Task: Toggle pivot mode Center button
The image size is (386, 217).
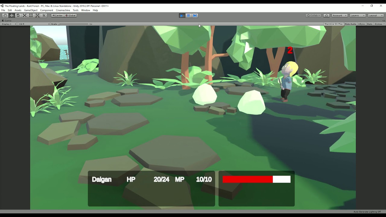Action: point(57,15)
